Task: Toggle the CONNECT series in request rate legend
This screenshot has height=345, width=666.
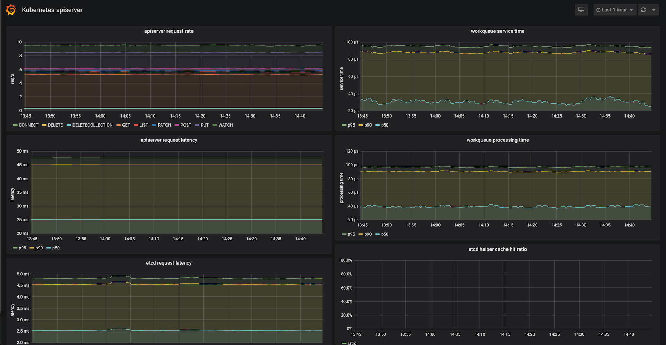Action: pos(28,125)
